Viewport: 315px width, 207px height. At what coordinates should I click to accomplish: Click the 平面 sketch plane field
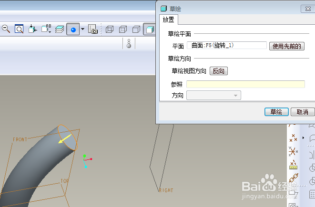[x=227, y=45]
